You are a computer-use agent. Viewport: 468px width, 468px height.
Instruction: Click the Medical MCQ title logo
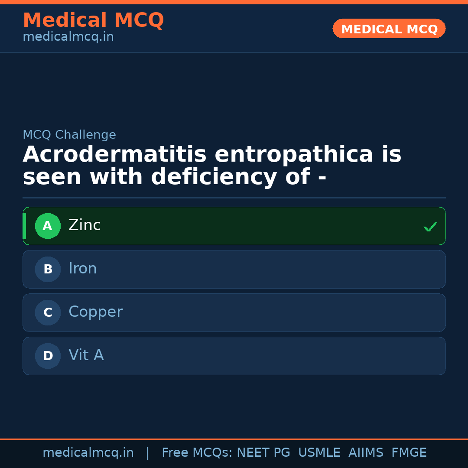click(x=93, y=20)
